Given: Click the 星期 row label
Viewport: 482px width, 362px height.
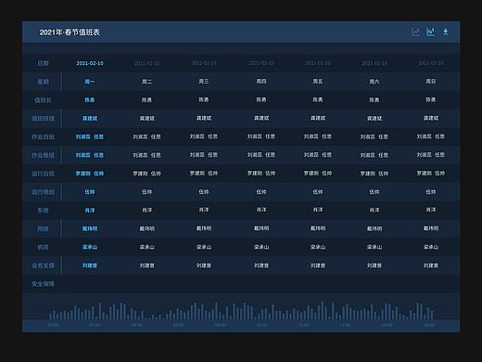Looking at the screenshot, I should pyautogui.click(x=43, y=82).
